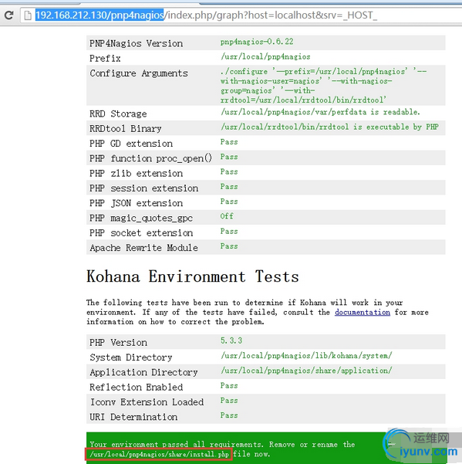Click the System Directory path value

306,355
